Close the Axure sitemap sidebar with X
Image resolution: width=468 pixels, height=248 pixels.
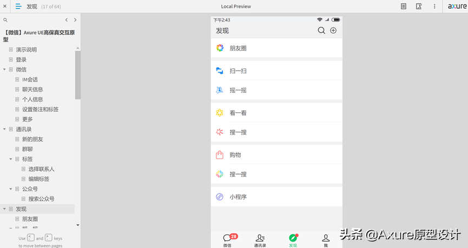point(5,6)
